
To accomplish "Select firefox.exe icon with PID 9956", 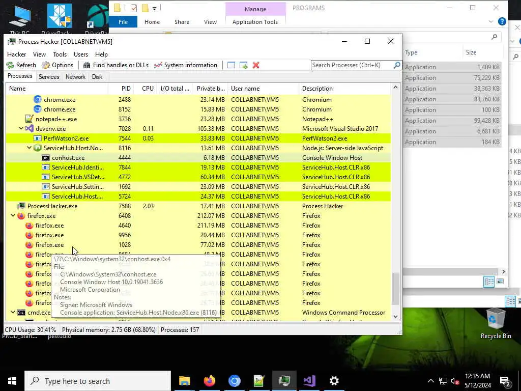I will pyautogui.click(x=29, y=235).
